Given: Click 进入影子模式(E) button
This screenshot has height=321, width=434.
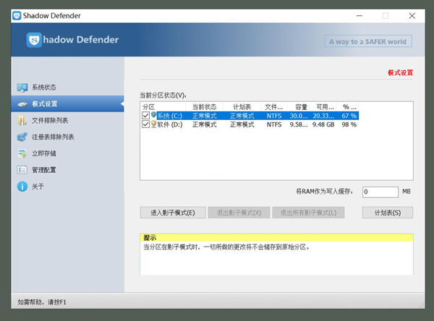Looking at the screenshot, I should 173,213.
